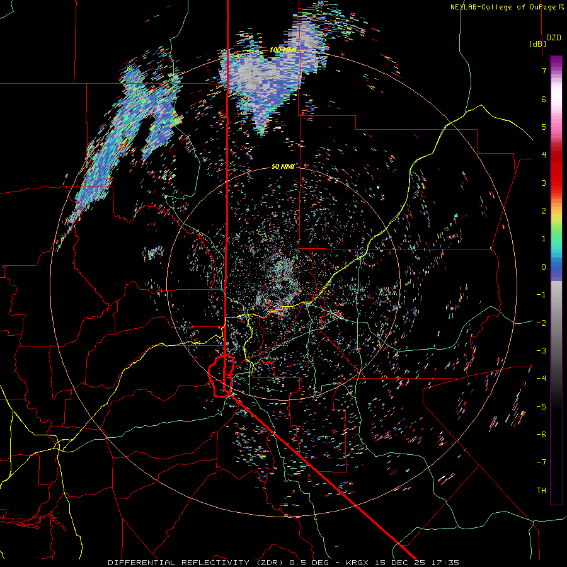Click the 4 dB value on the scale

pos(544,155)
